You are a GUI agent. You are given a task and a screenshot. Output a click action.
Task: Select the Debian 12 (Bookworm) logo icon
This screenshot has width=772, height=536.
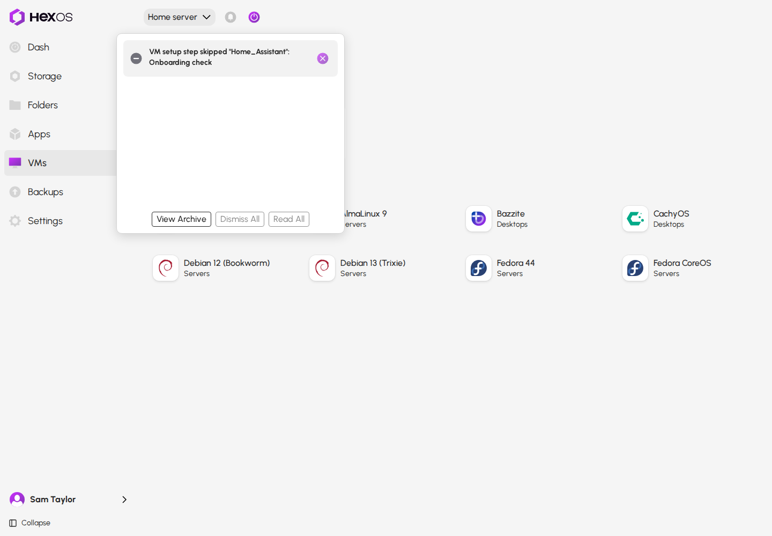coord(166,268)
